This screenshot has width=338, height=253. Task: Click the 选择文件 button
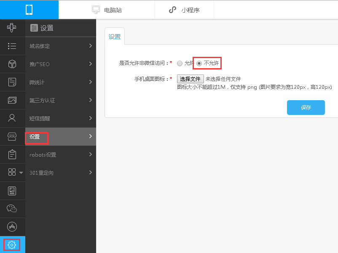[190, 79]
